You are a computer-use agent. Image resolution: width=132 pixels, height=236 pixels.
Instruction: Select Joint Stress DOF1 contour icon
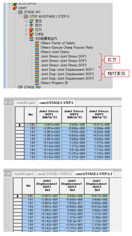click(37, 56)
